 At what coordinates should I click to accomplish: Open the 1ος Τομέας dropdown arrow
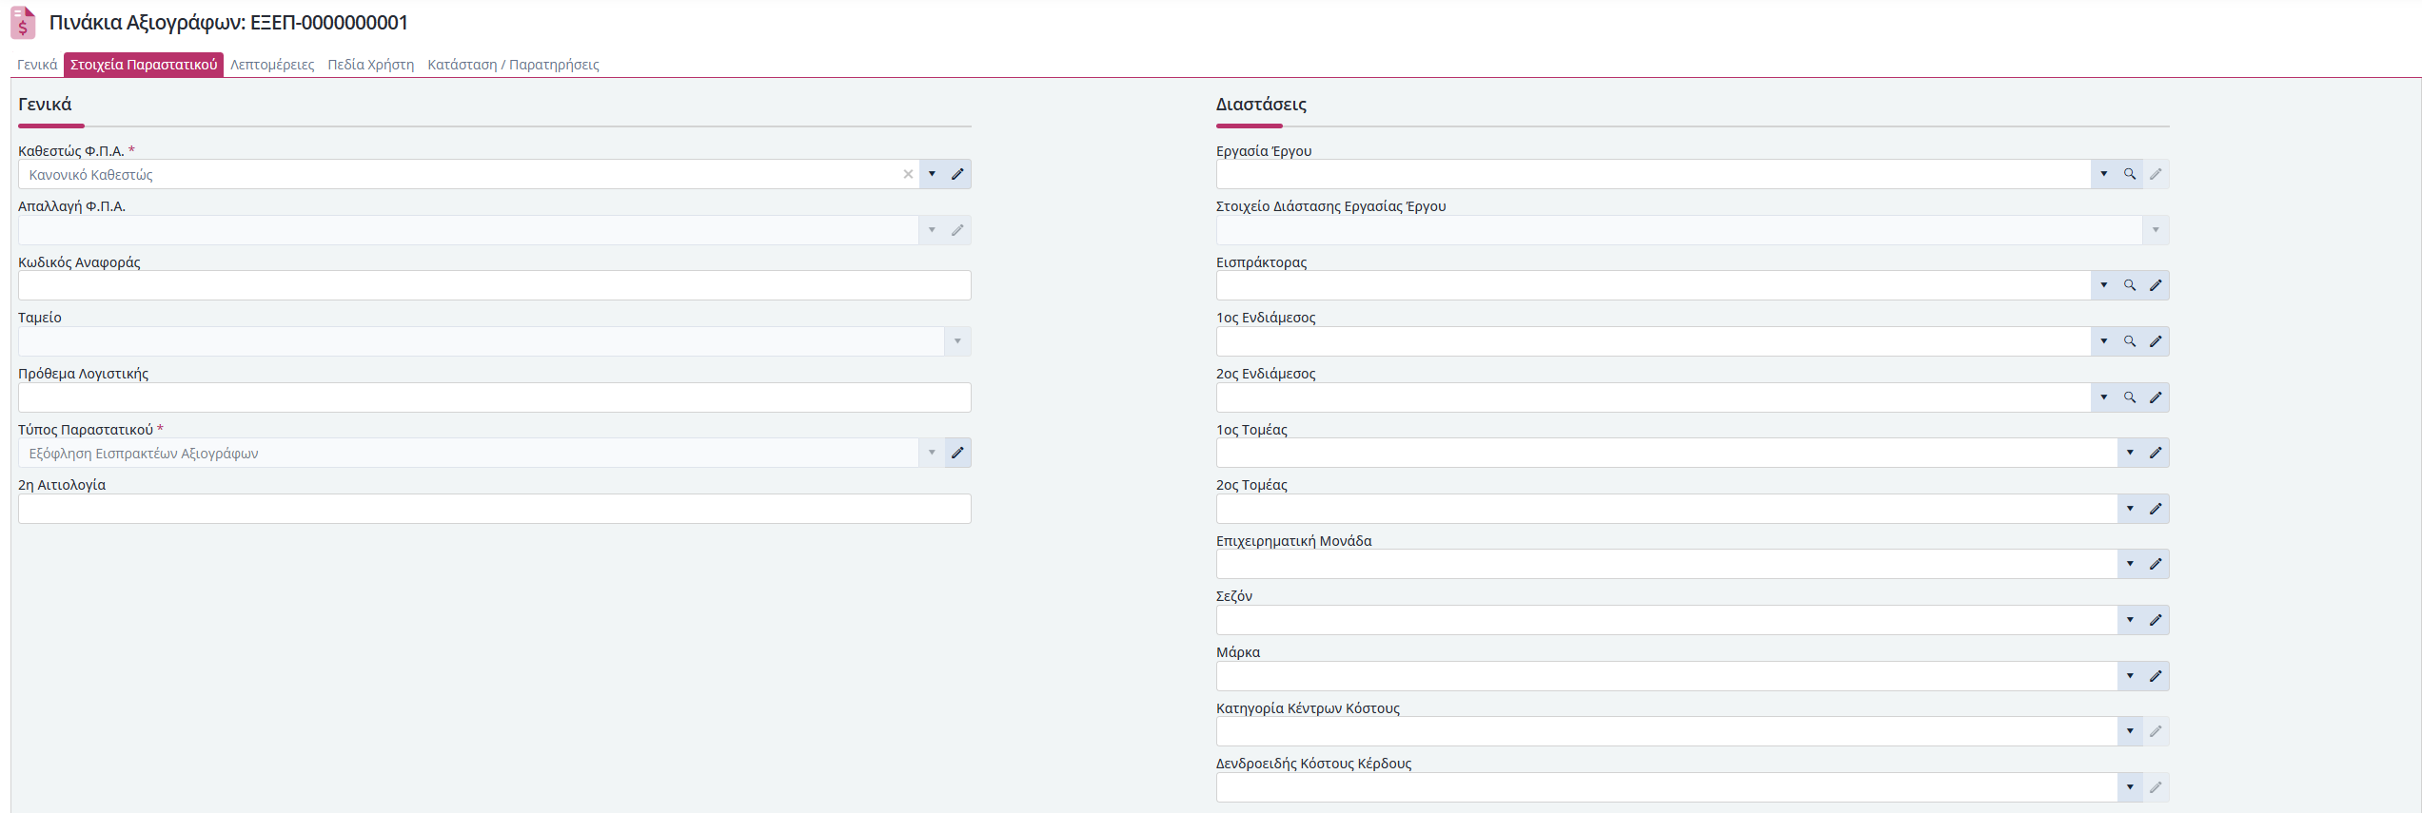click(x=2130, y=453)
